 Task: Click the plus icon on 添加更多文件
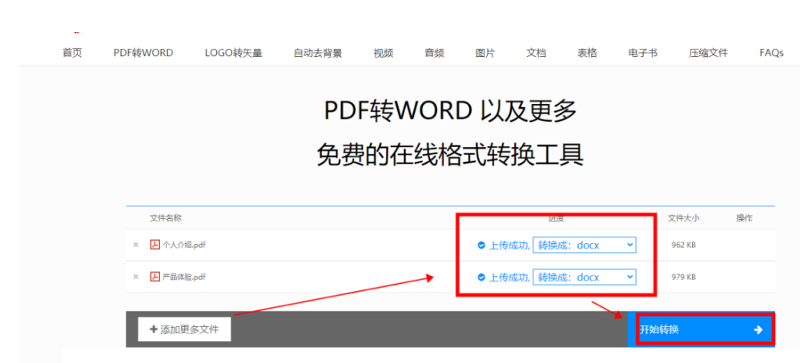point(153,329)
